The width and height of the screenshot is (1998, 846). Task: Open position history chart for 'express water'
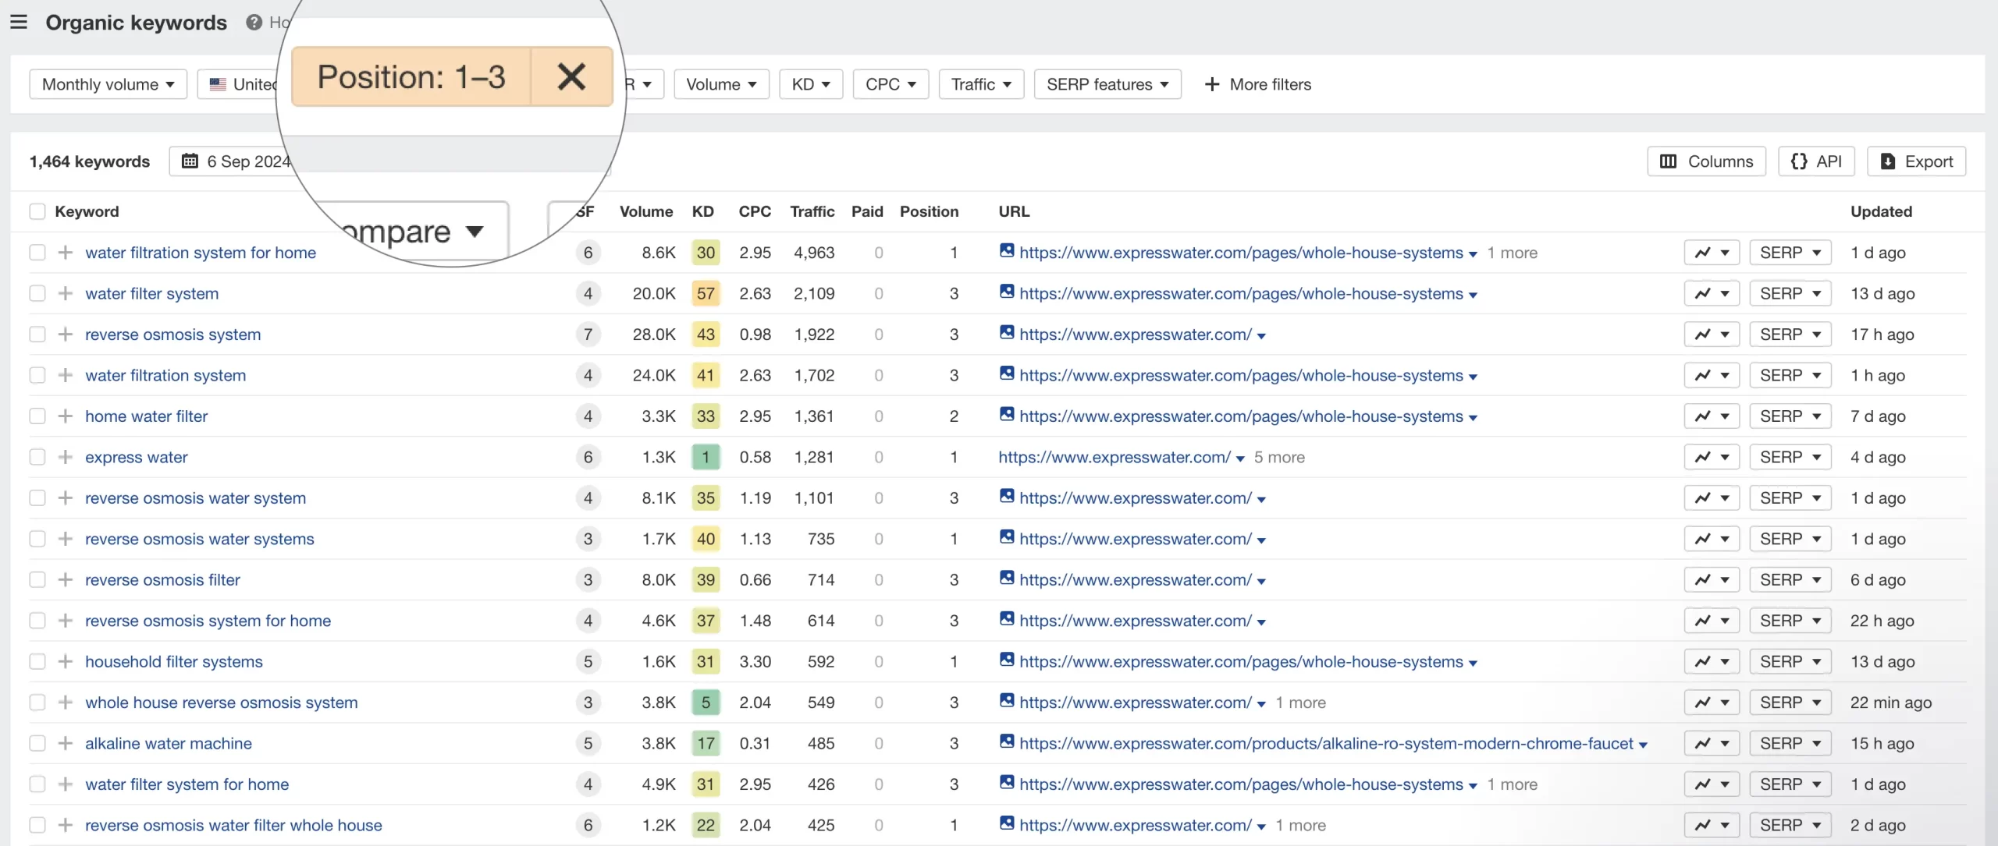1712,457
